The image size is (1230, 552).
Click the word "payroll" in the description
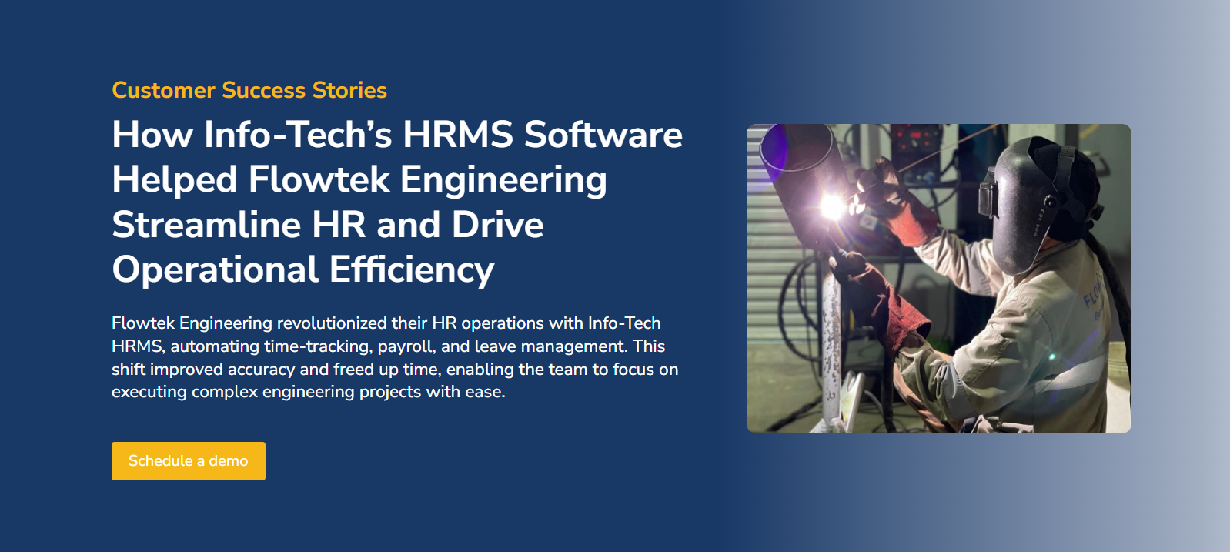tap(405, 346)
